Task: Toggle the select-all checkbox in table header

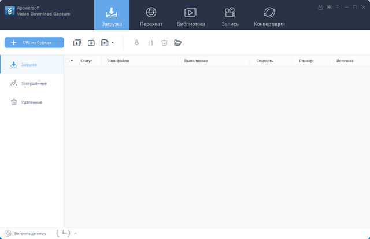Action: (67, 61)
